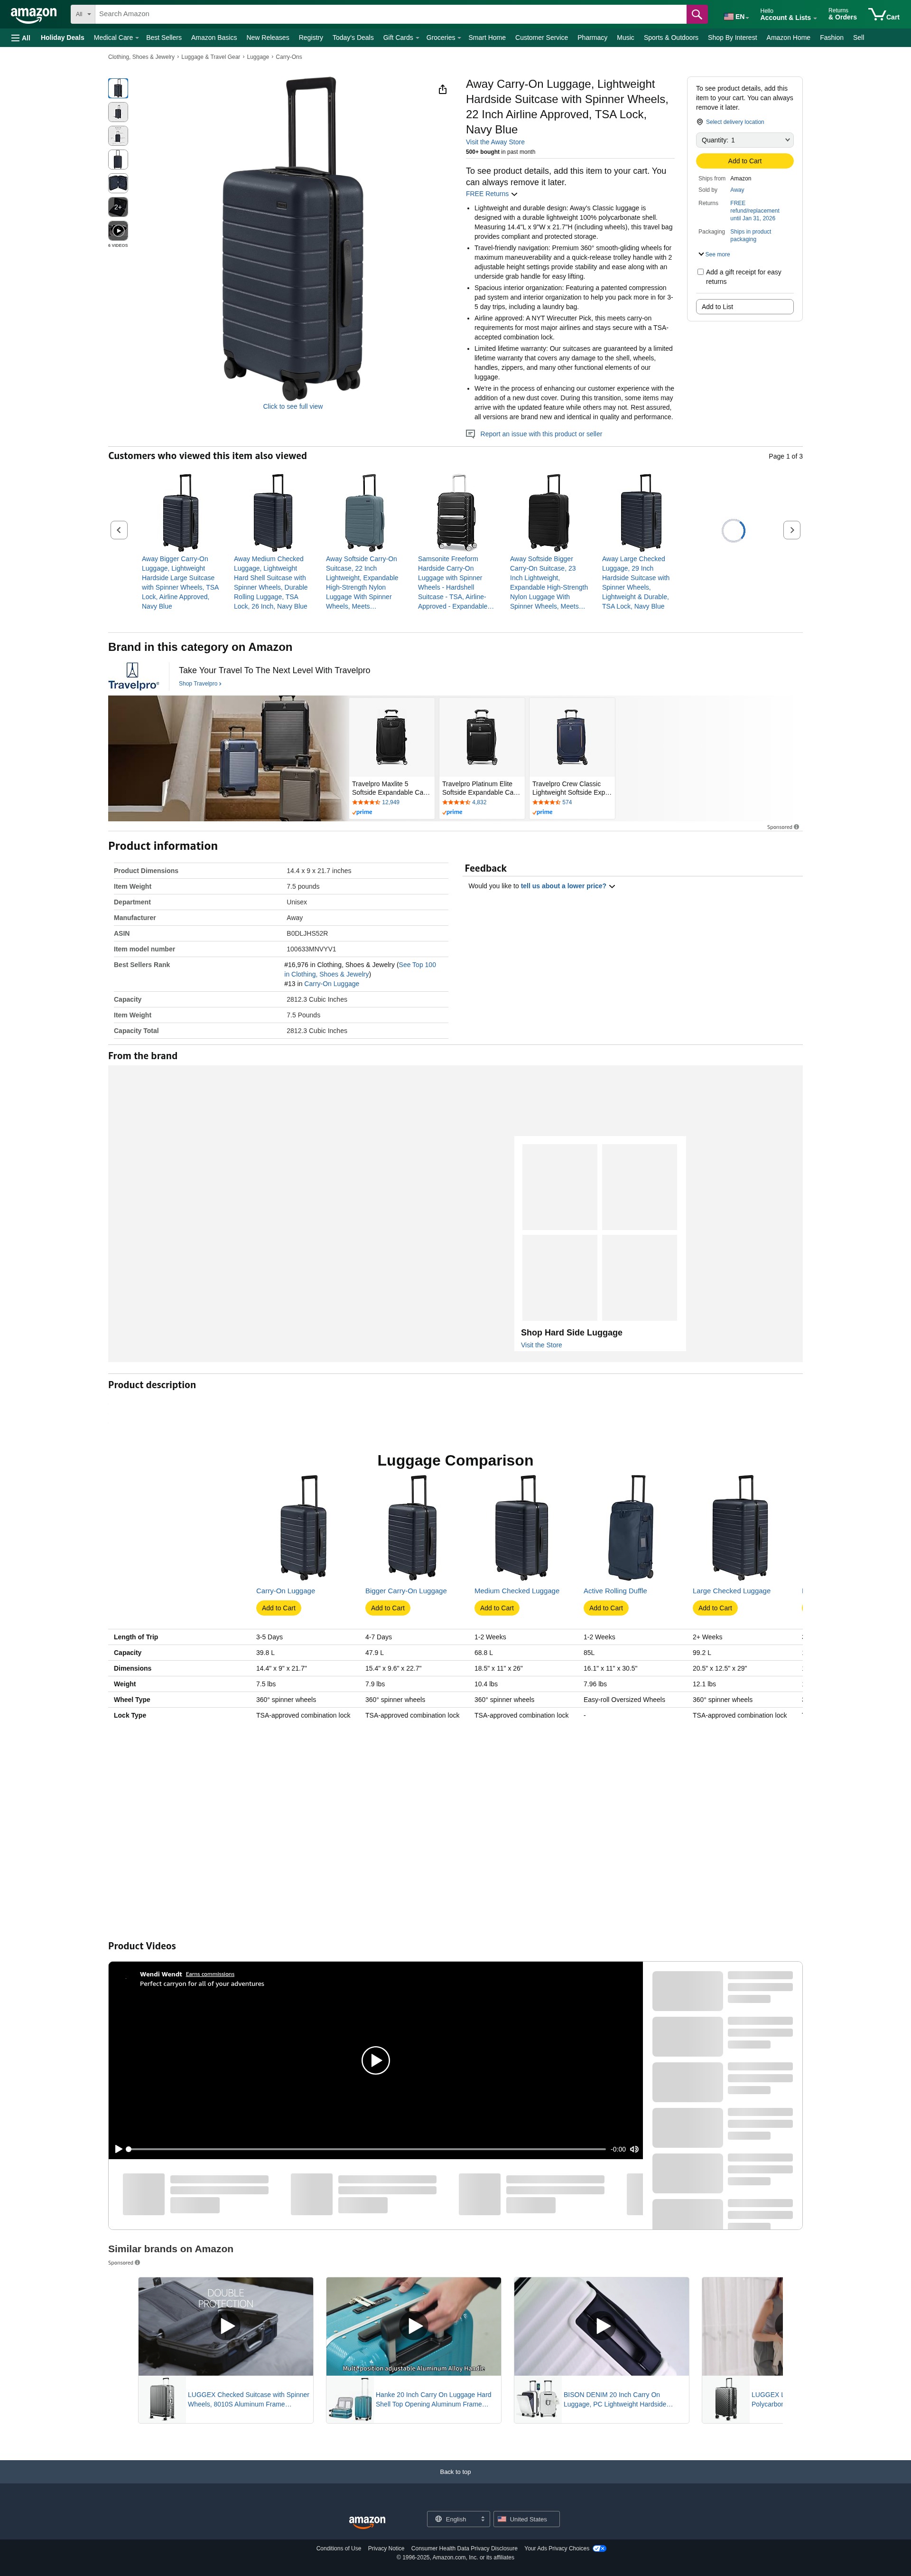Open Returns & Orders in header
Image resolution: width=911 pixels, height=2576 pixels.
click(x=842, y=14)
